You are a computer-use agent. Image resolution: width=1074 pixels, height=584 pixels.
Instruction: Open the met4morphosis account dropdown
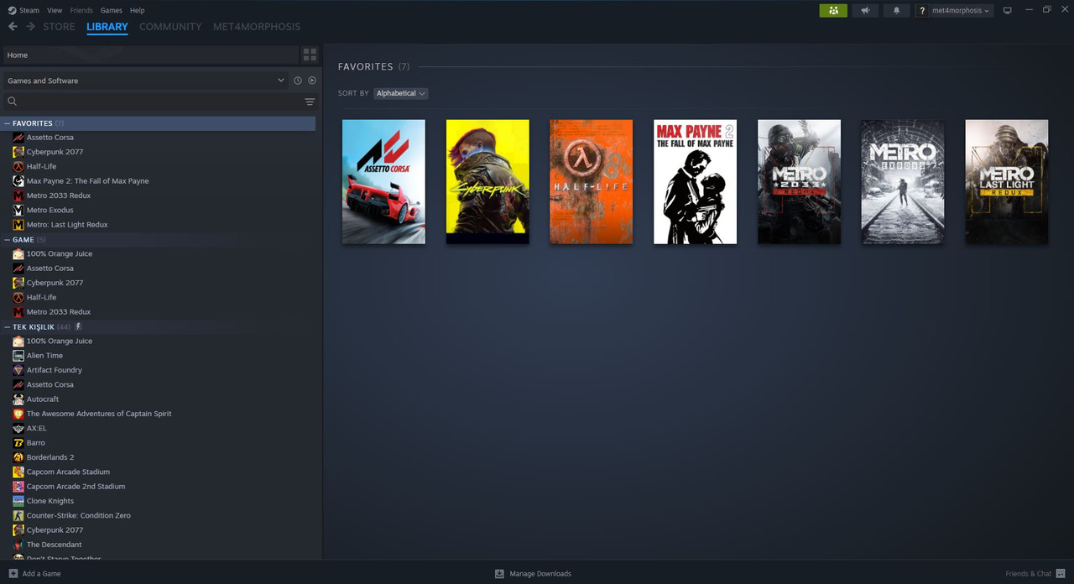coord(961,10)
